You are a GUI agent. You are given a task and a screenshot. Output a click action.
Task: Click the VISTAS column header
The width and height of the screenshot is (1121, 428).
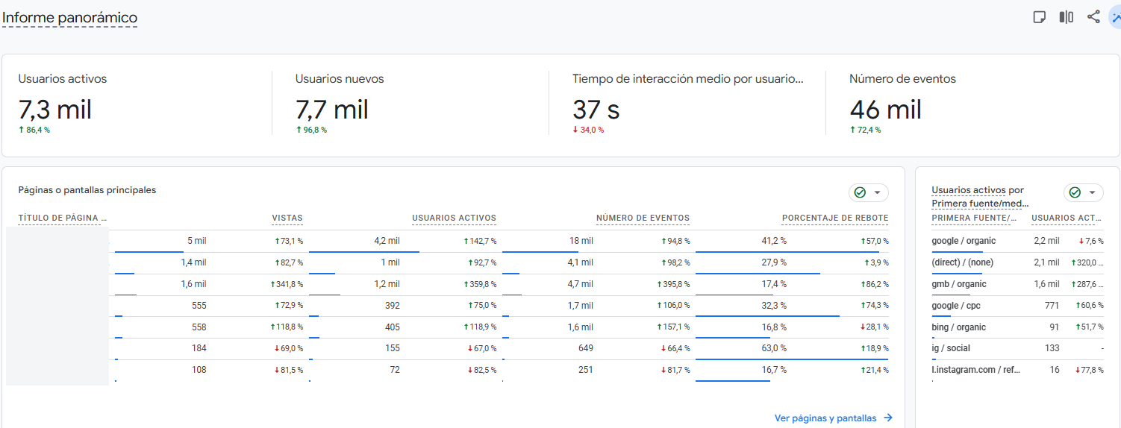click(x=287, y=218)
